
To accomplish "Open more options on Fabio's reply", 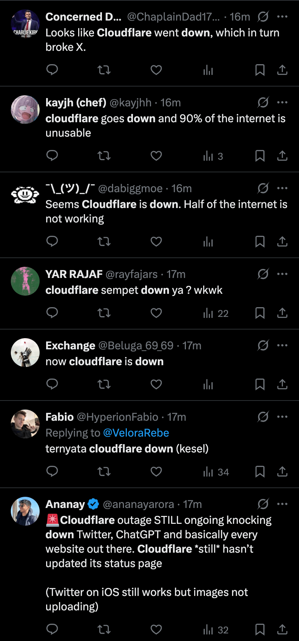I will pyautogui.click(x=282, y=417).
